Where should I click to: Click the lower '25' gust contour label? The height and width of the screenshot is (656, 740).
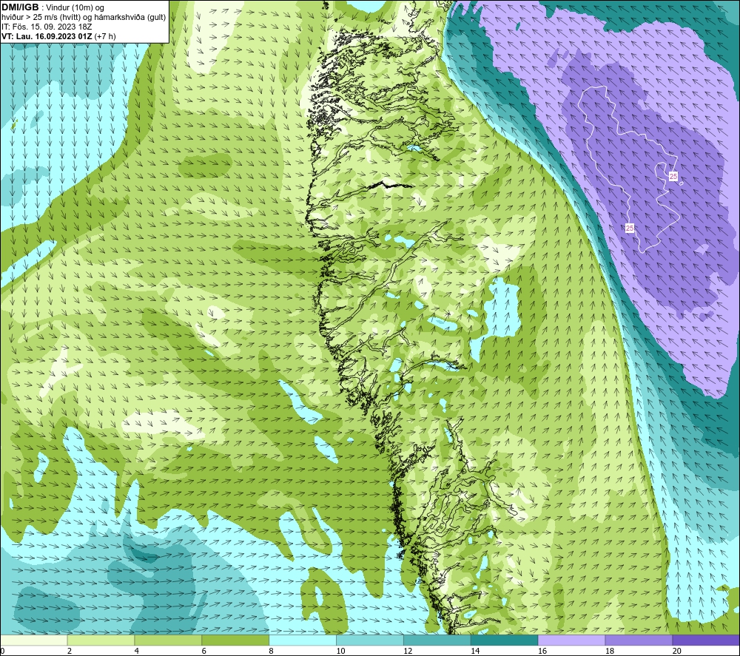tap(630, 229)
